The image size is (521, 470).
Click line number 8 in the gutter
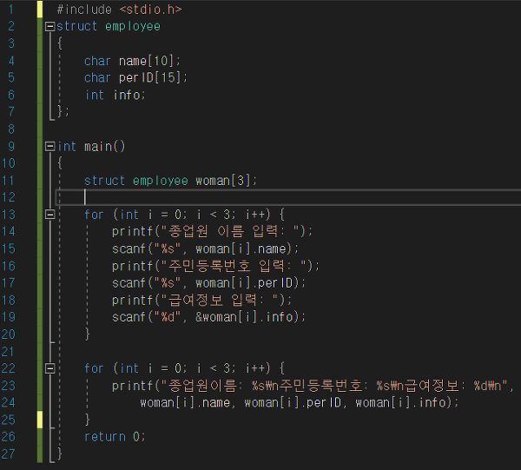tap(11, 129)
